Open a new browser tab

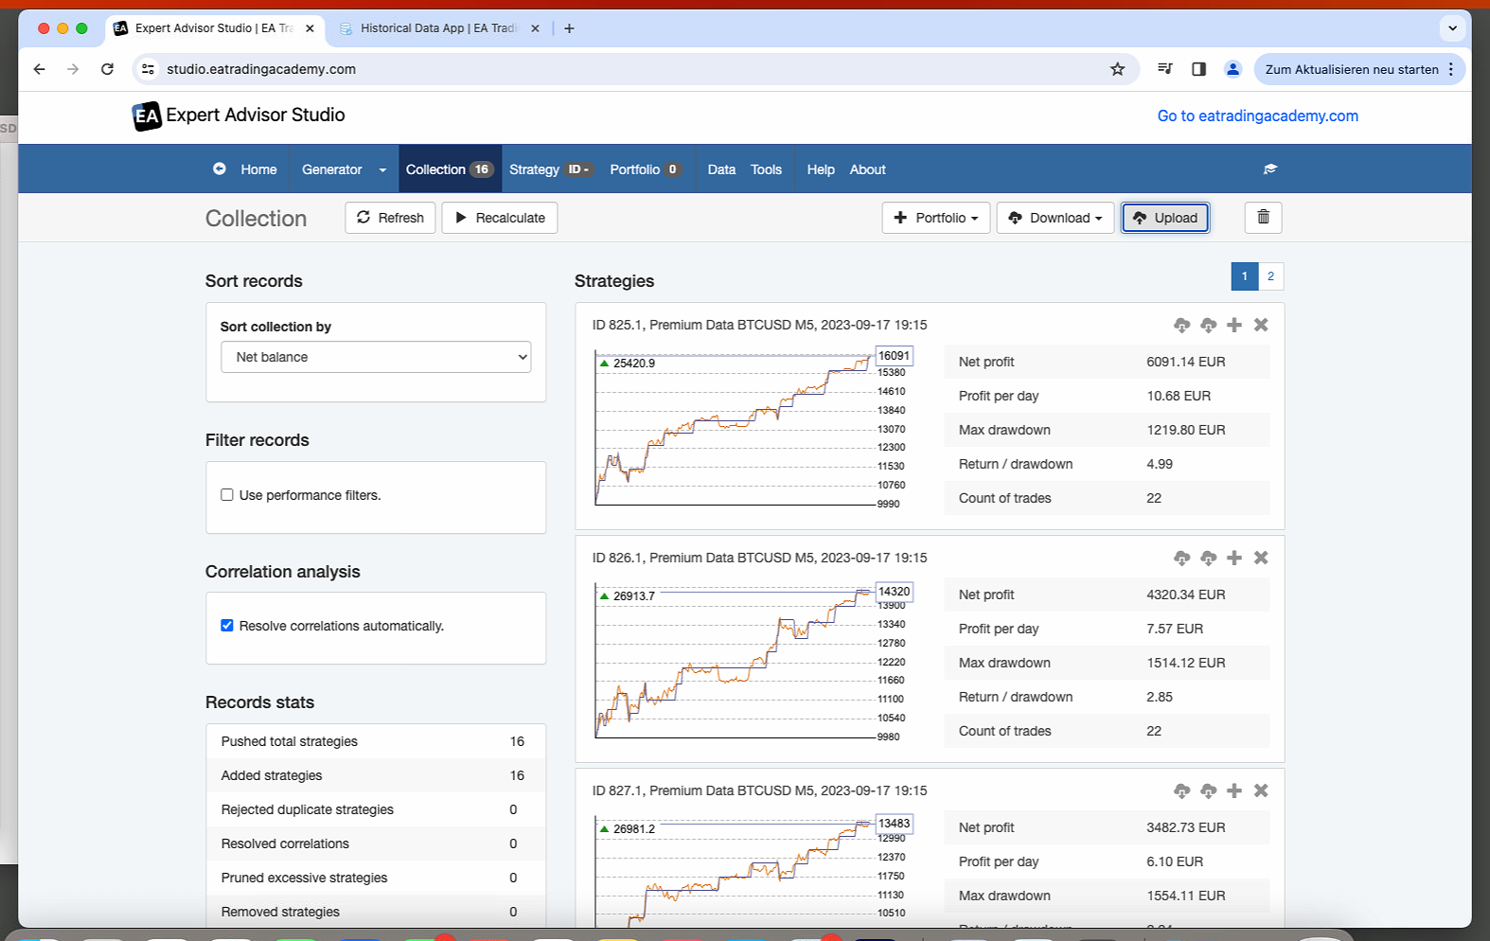click(x=569, y=28)
